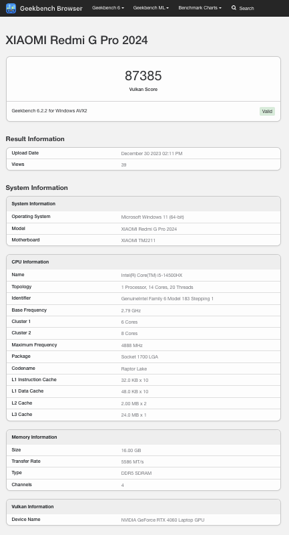Click the Vulkan Information header row

tap(143, 507)
